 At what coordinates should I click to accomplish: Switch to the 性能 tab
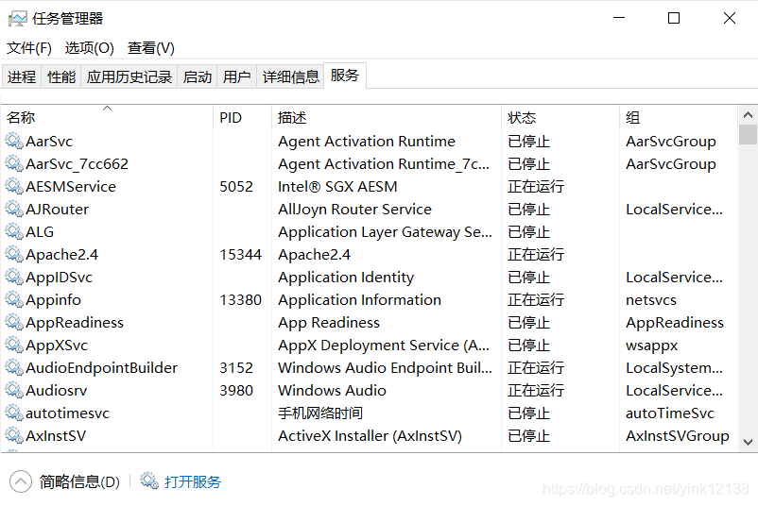click(61, 76)
